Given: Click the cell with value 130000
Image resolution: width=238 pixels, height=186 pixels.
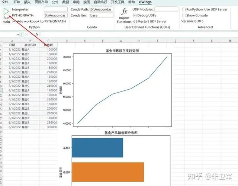Looking at the screenshot, I should pos(48,77).
